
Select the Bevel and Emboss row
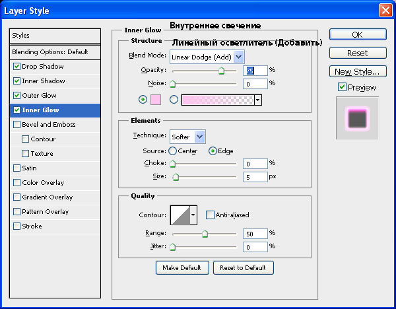pyautogui.click(x=55, y=125)
